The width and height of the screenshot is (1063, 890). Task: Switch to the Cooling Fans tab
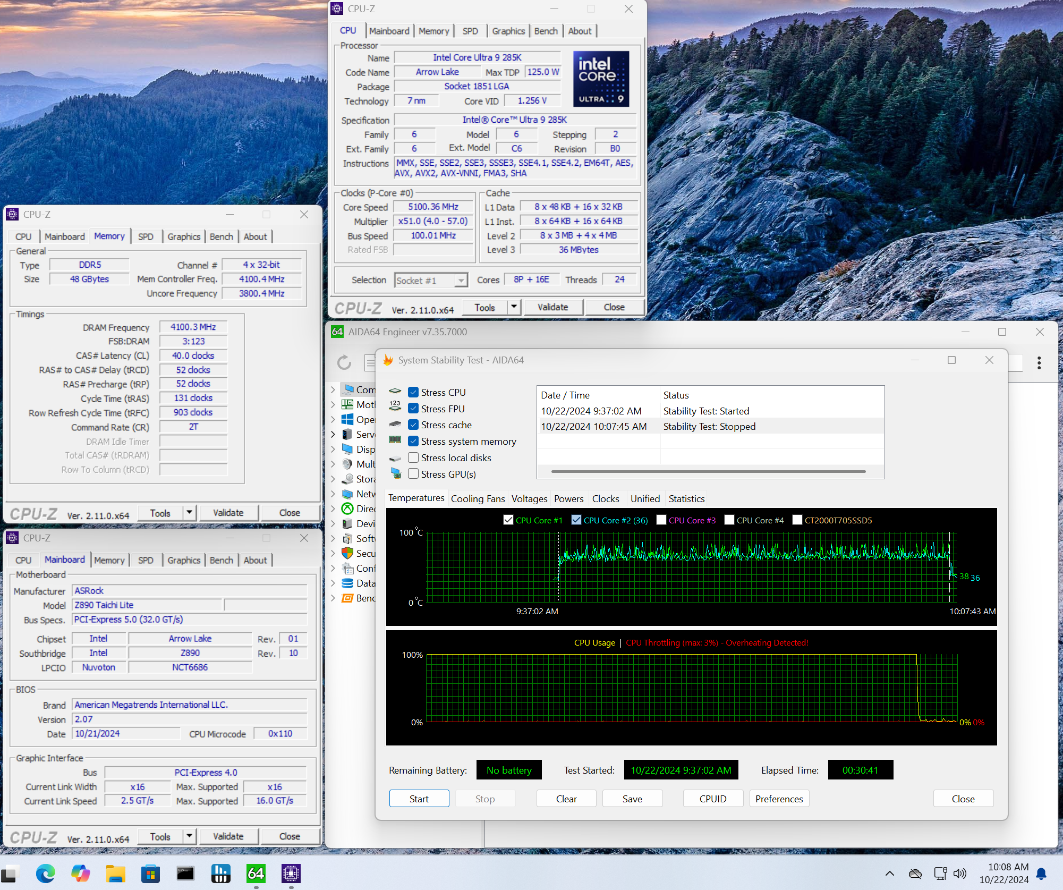[478, 498]
